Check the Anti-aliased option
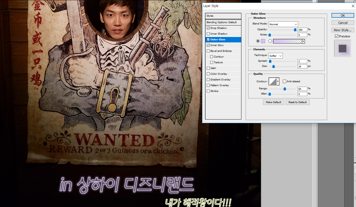This screenshot has width=356, height=207. pos(284,81)
